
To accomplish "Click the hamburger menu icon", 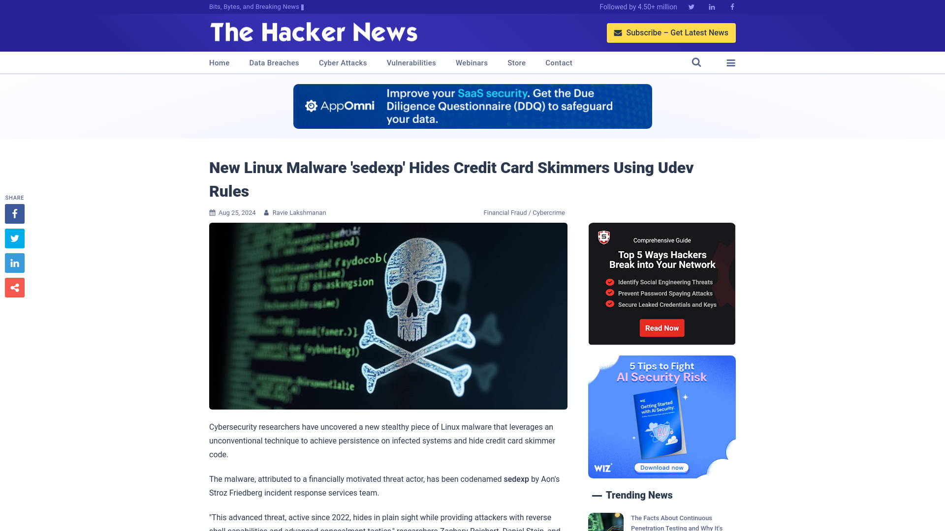I will (x=731, y=63).
